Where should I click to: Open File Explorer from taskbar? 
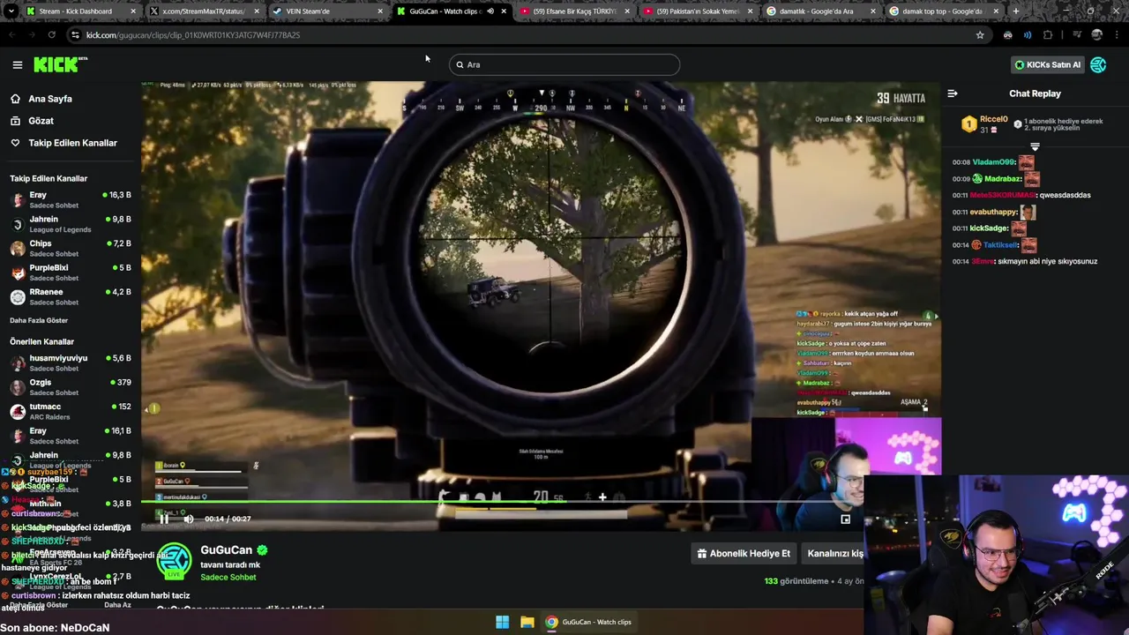pyautogui.click(x=527, y=622)
